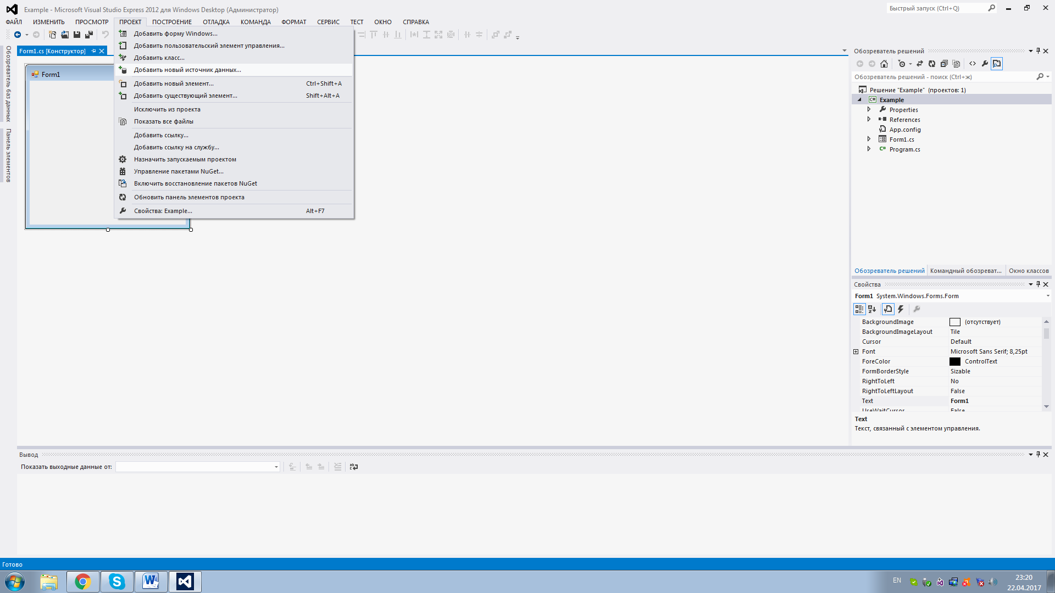
Task: Open the 'Show output from' combo box
Action: pyautogui.click(x=198, y=467)
